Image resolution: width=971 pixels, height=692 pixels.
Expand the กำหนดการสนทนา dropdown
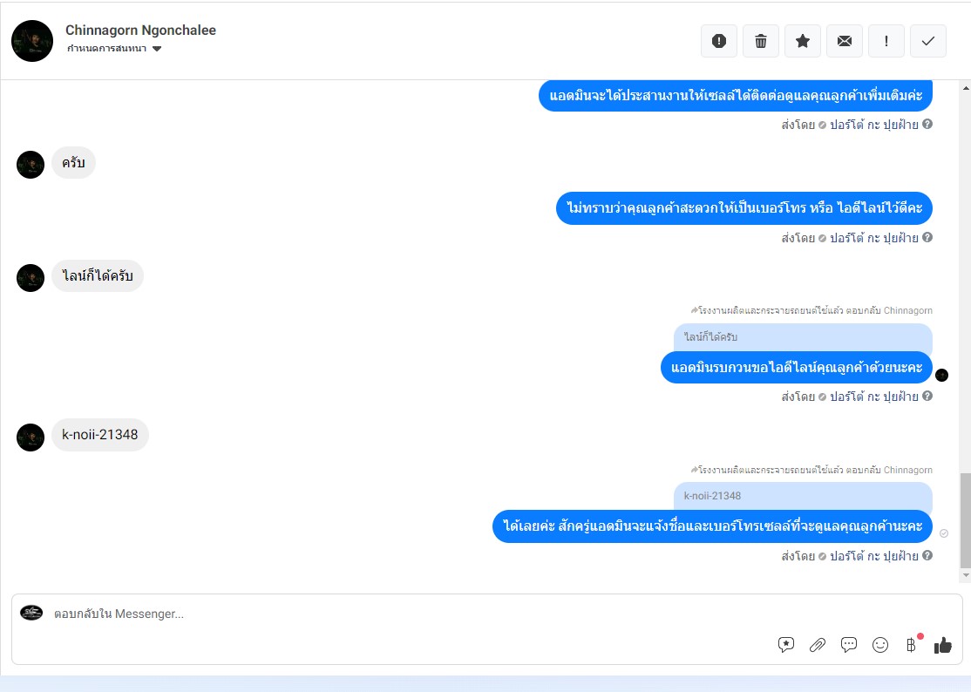click(114, 48)
